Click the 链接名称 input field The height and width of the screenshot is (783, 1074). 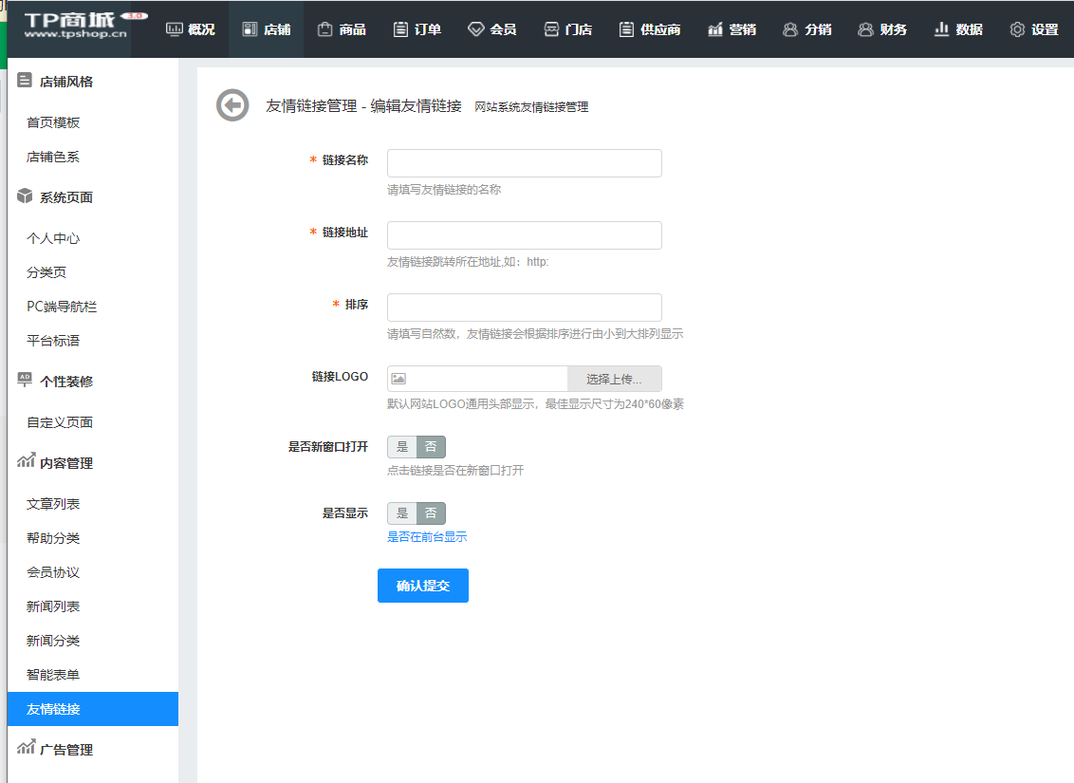pyautogui.click(x=524, y=163)
